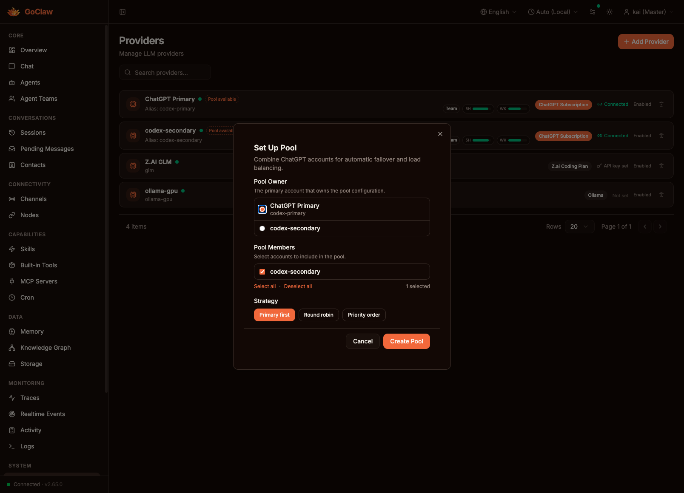Click the Create Pool button
The width and height of the screenshot is (684, 493).
[407, 341]
